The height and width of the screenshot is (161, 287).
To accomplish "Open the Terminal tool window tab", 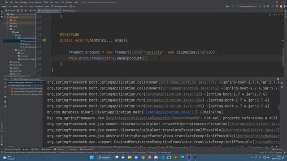I will tap(59, 149).
